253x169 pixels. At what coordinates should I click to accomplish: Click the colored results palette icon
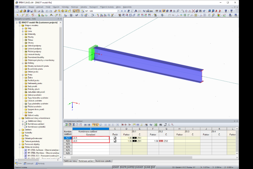(219, 15)
